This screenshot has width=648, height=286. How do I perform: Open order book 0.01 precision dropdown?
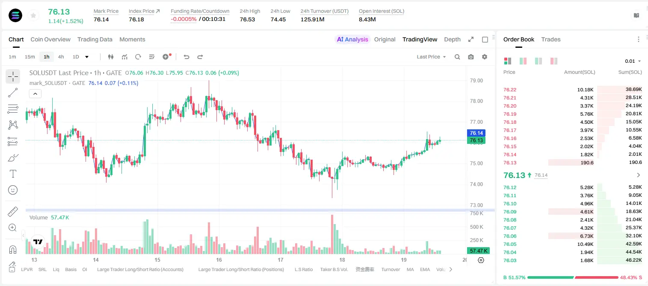[x=633, y=61]
